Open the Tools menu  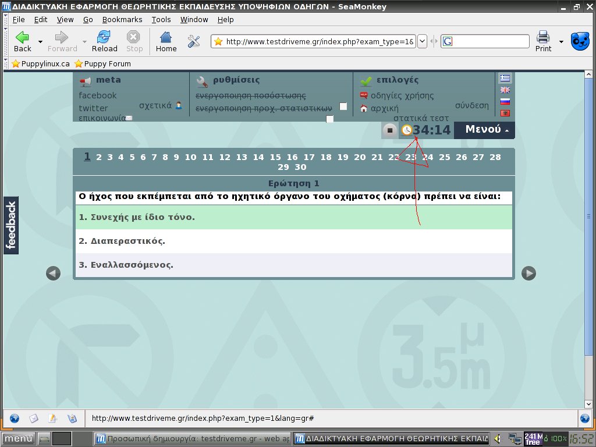coord(161,19)
